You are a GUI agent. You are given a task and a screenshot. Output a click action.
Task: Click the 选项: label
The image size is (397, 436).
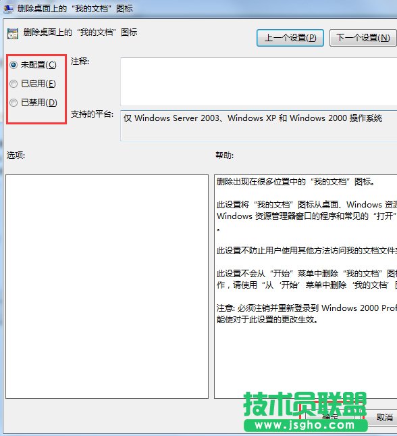pyautogui.click(x=16, y=155)
